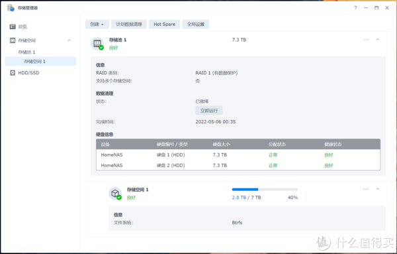Click the Storage Manager app icon in title bar
This screenshot has width=397, height=254.
pos(11,8)
